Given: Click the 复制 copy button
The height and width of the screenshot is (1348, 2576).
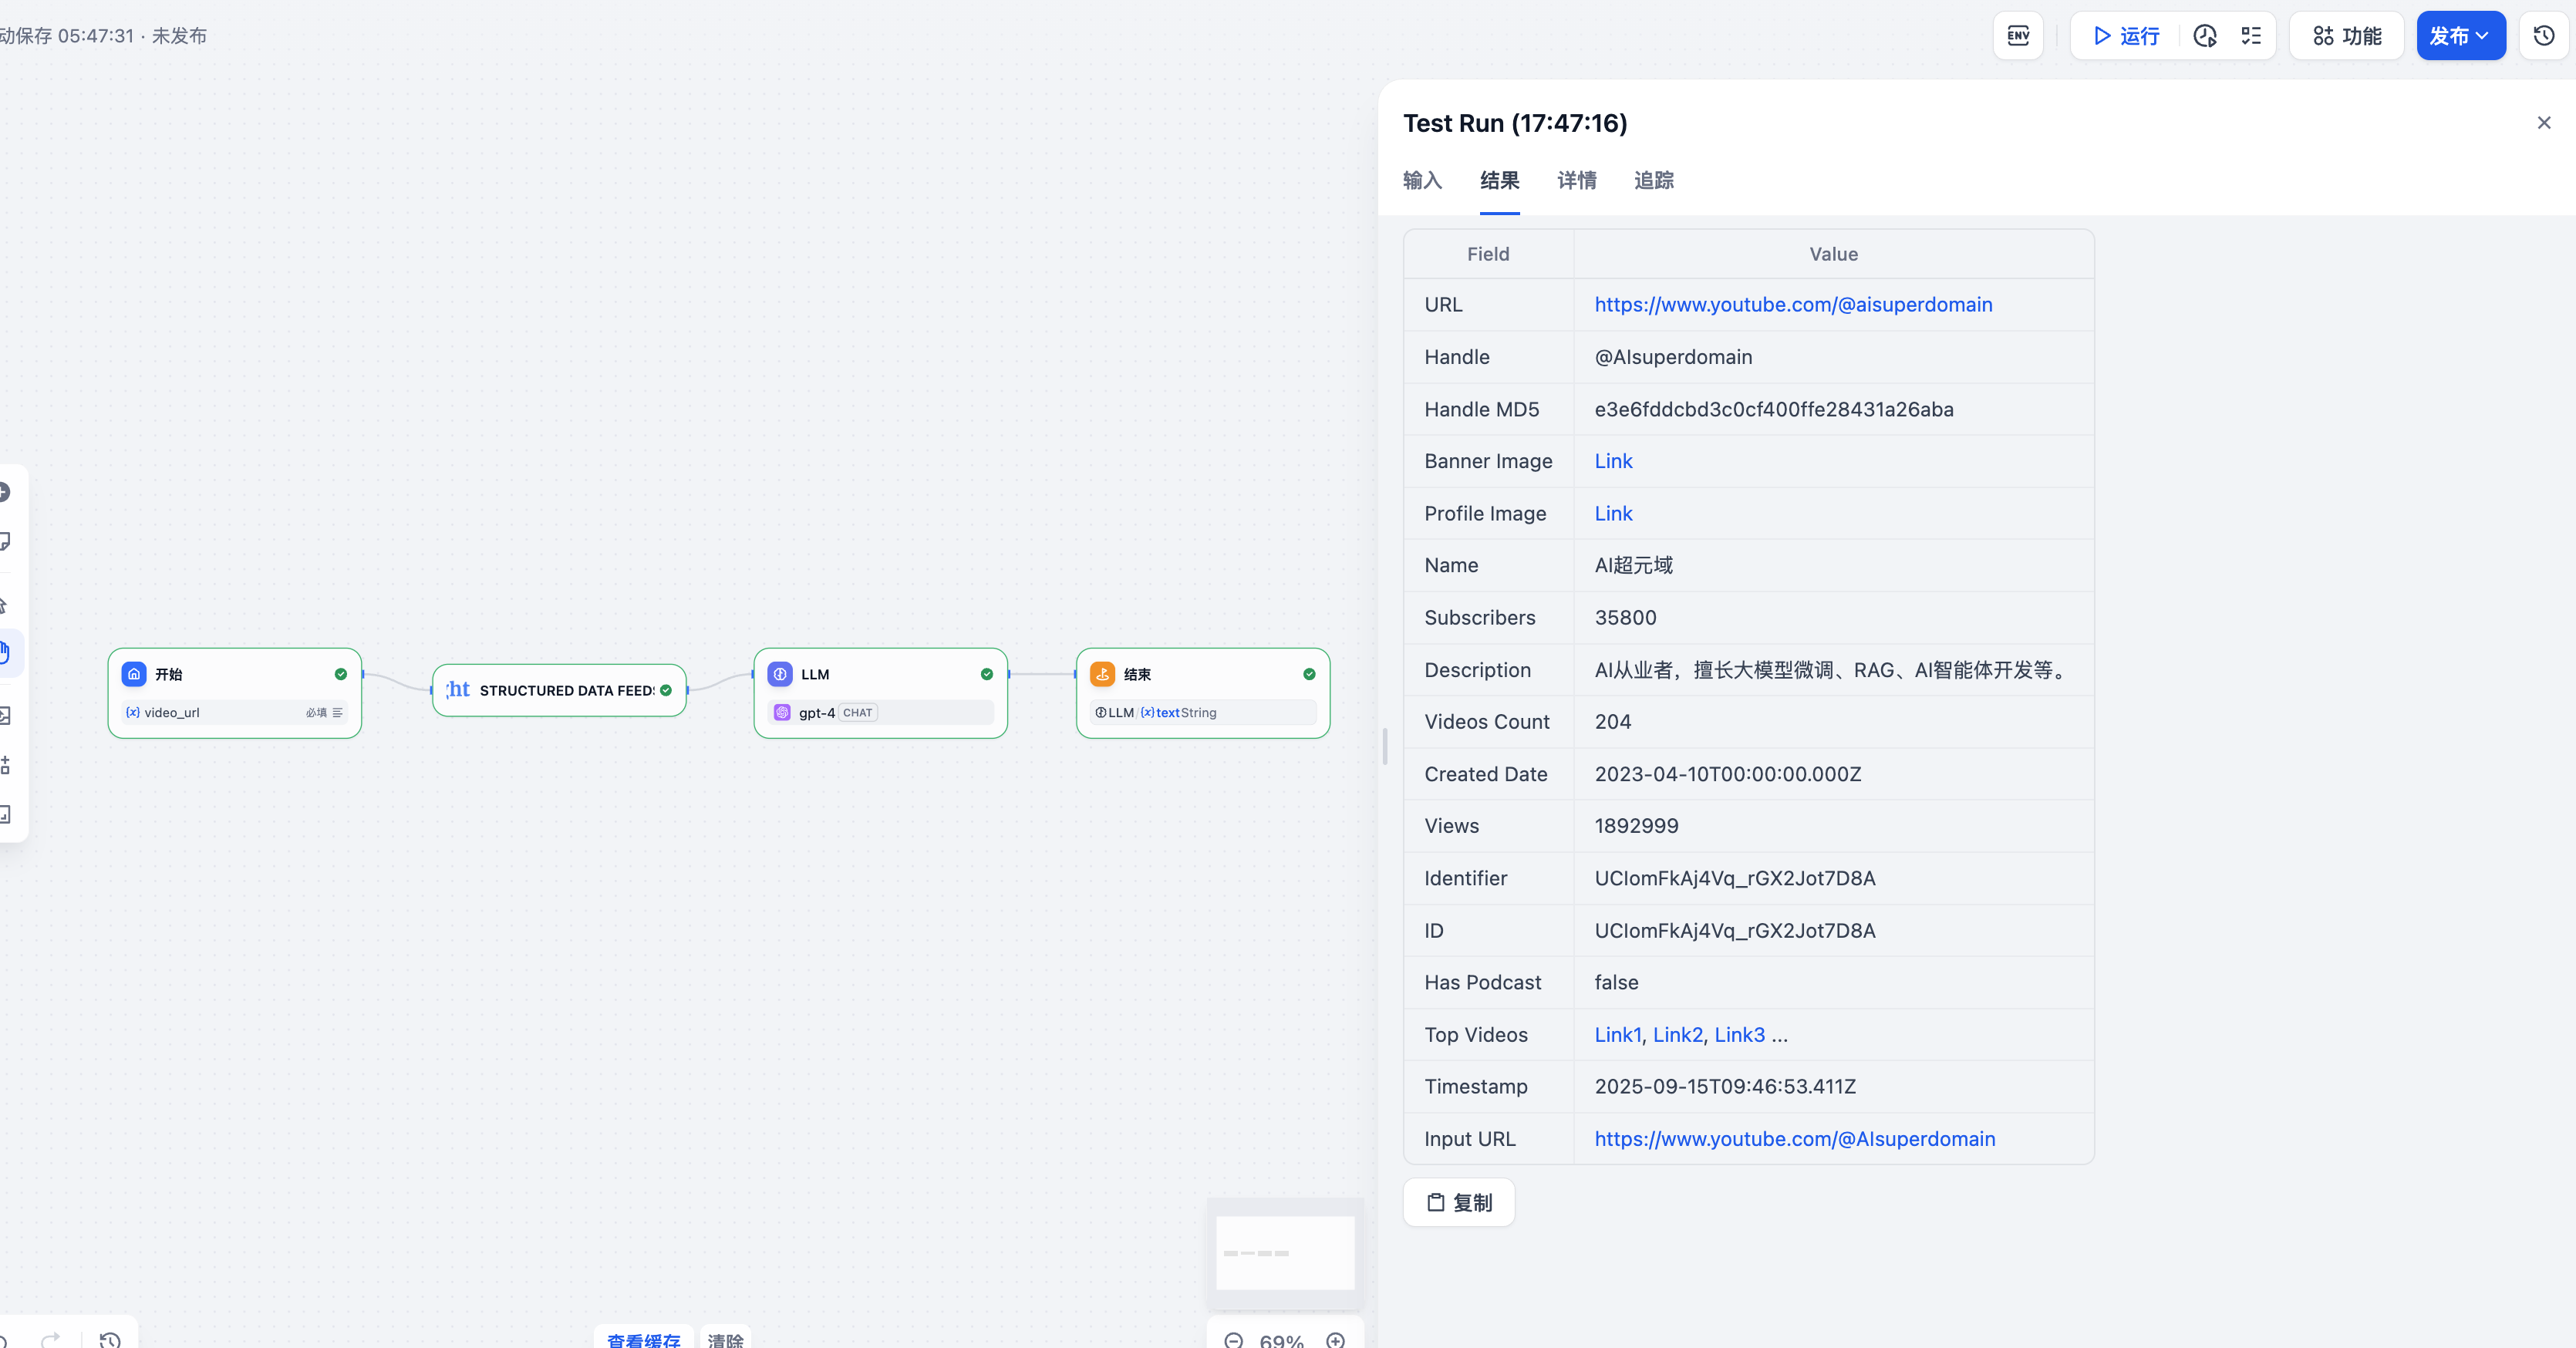Looking at the screenshot, I should point(1459,1202).
